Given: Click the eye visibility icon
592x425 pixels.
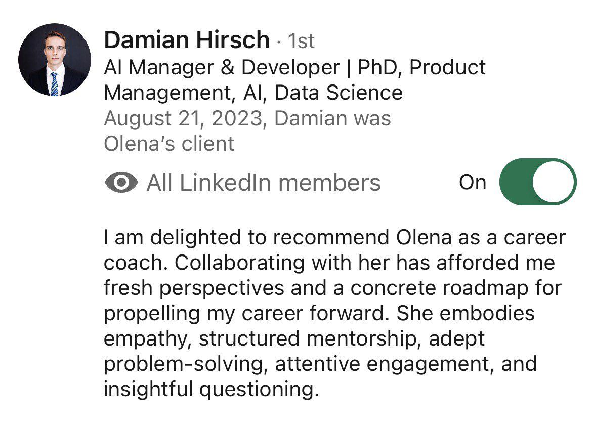Looking at the screenshot, I should 121,183.
